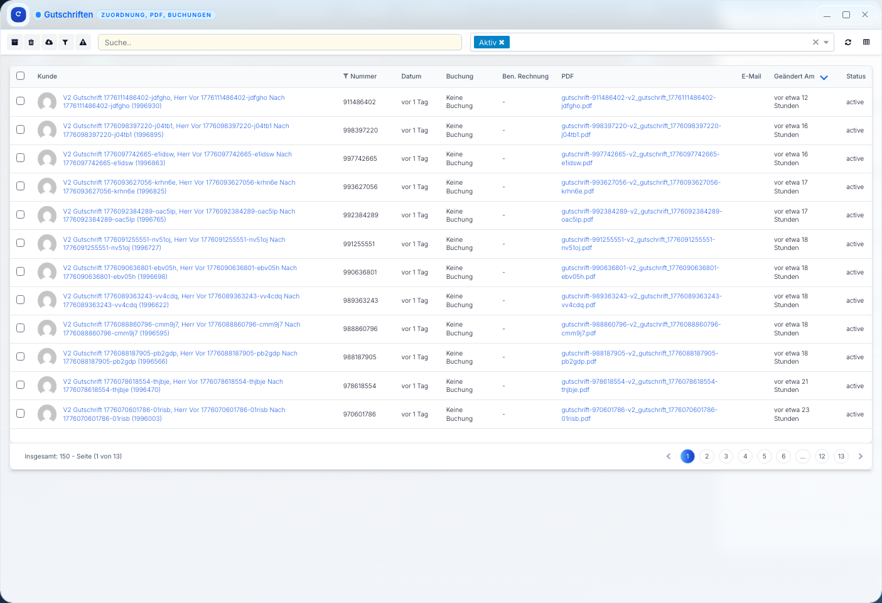Click into the Suche search field
This screenshot has height=603, width=882.
pyautogui.click(x=279, y=43)
